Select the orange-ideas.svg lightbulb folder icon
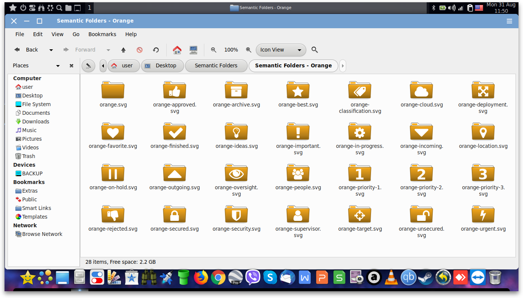The height and width of the screenshot is (298, 523). point(236,131)
